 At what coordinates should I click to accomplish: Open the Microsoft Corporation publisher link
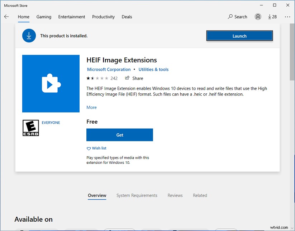pos(109,69)
